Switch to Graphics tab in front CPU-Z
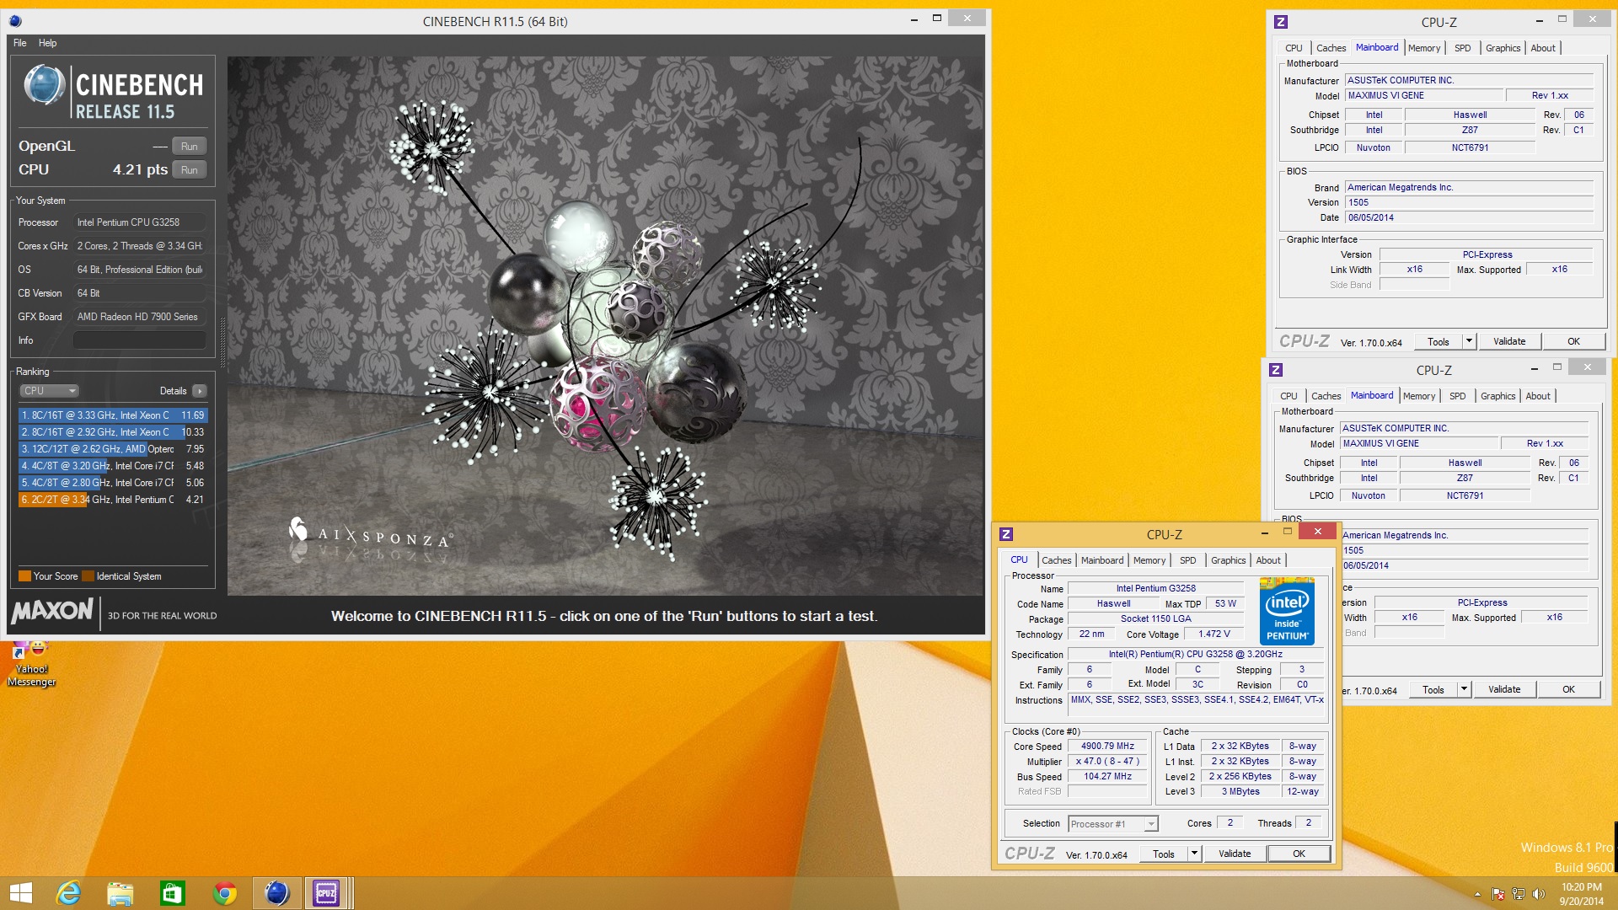The width and height of the screenshot is (1618, 910). coord(1228,560)
